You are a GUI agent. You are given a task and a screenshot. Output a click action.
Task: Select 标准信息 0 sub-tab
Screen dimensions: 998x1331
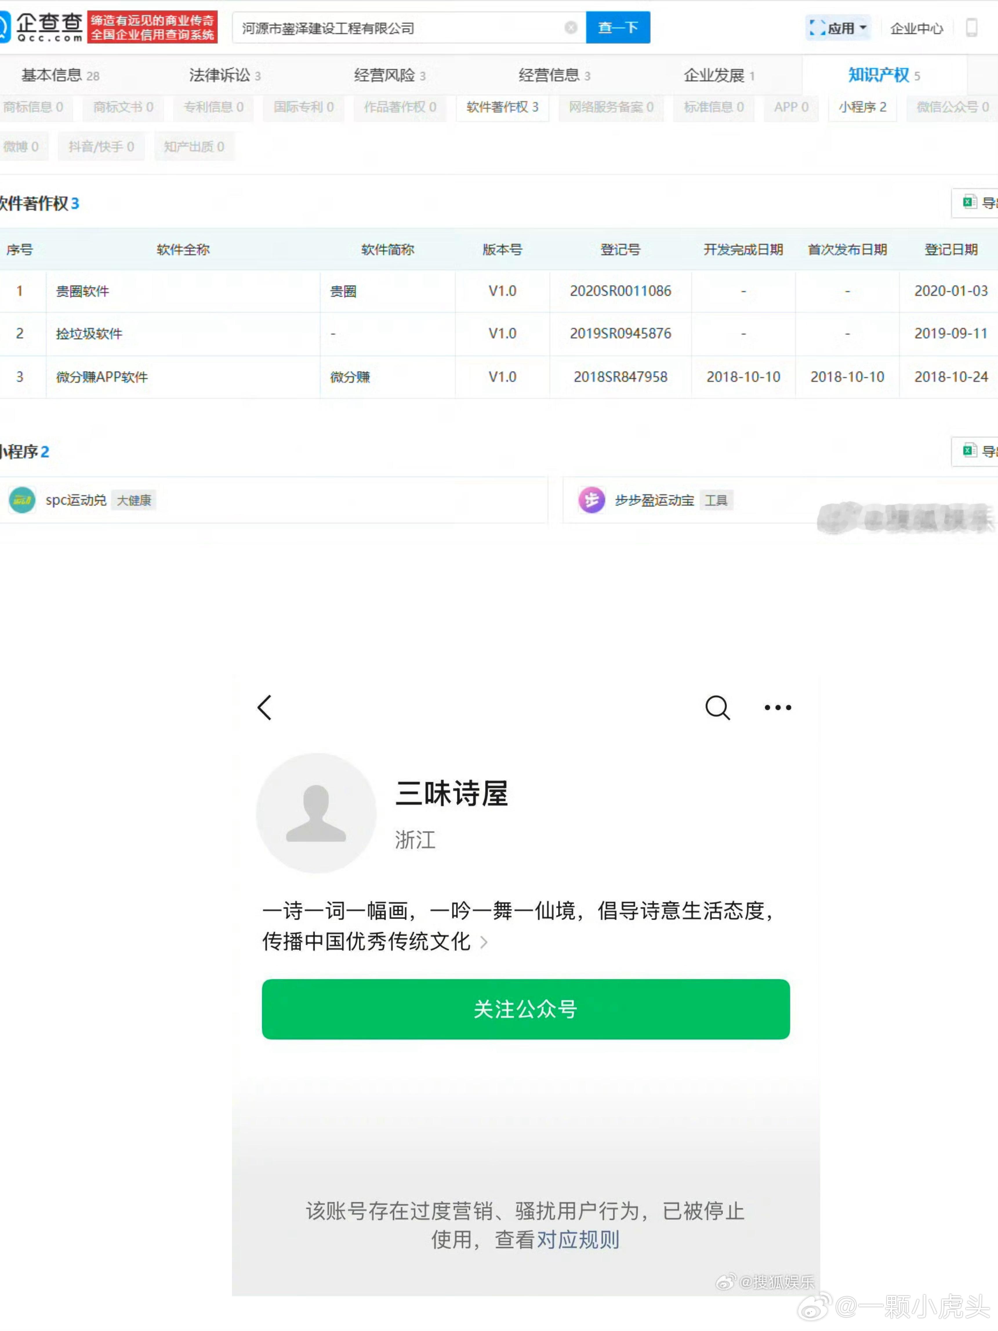click(x=714, y=108)
